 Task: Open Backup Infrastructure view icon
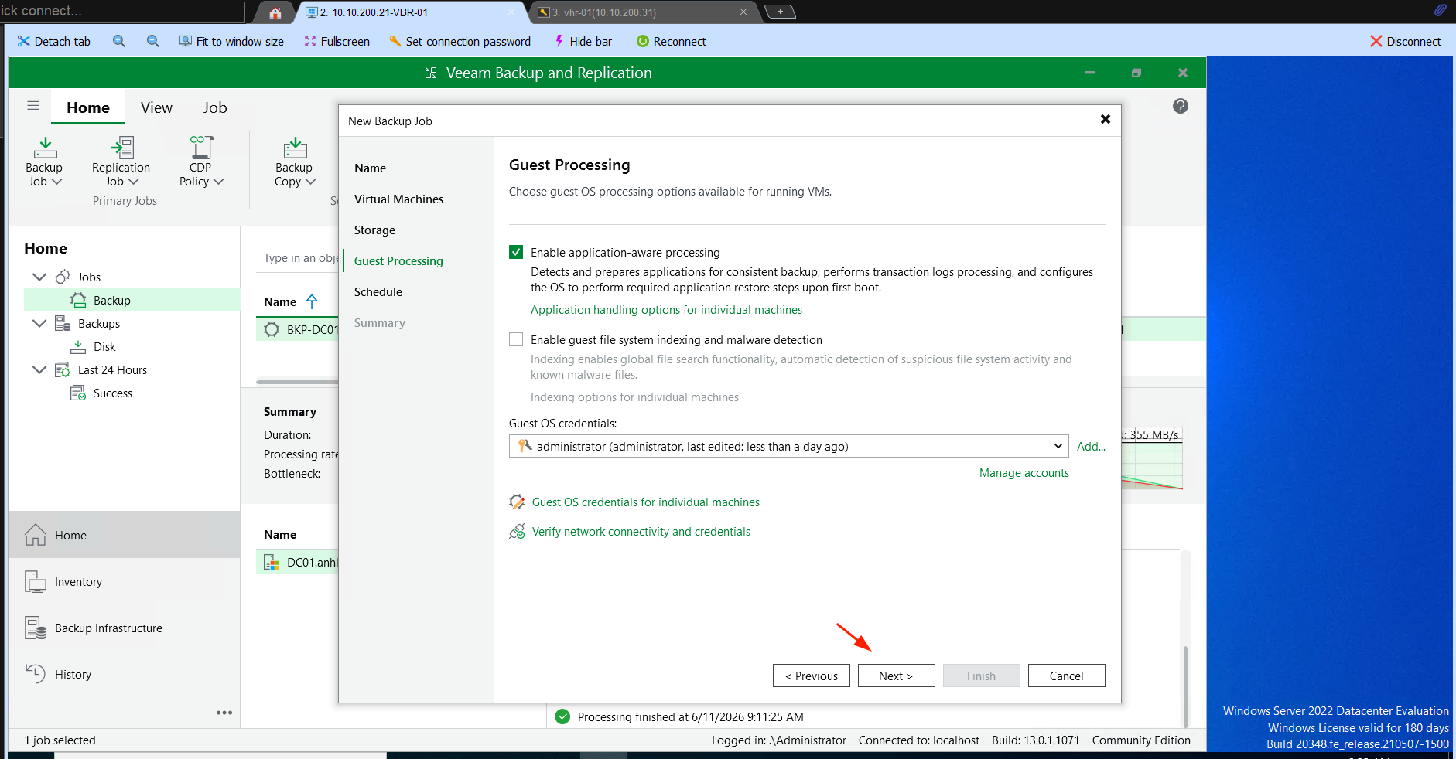click(x=36, y=628)
